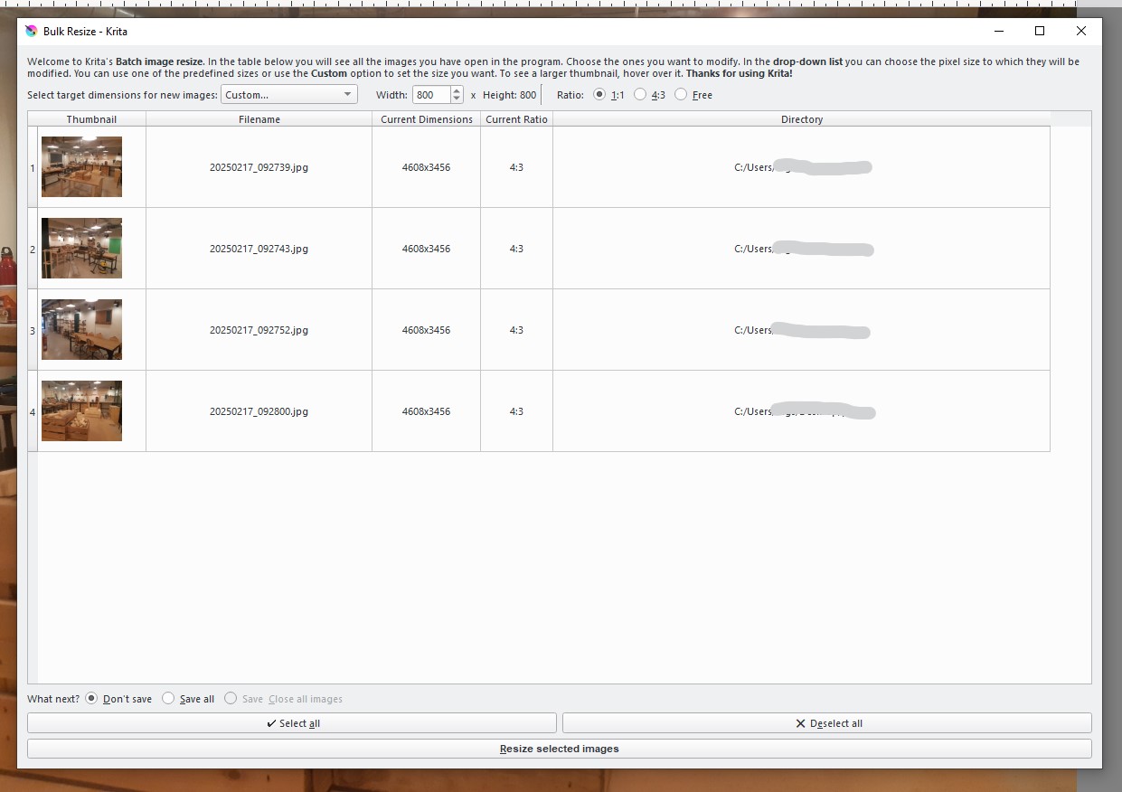Click the Current Ratio column header
Image resolution: width=1122 pixels, height=792 pixels.
tap(516, 118)
